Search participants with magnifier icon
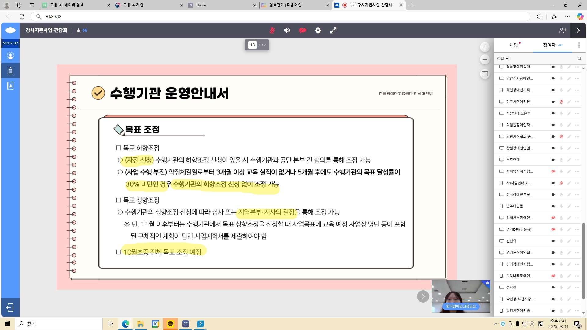Image resolution: width=587 pixels, height=330 pixels. 579,59
